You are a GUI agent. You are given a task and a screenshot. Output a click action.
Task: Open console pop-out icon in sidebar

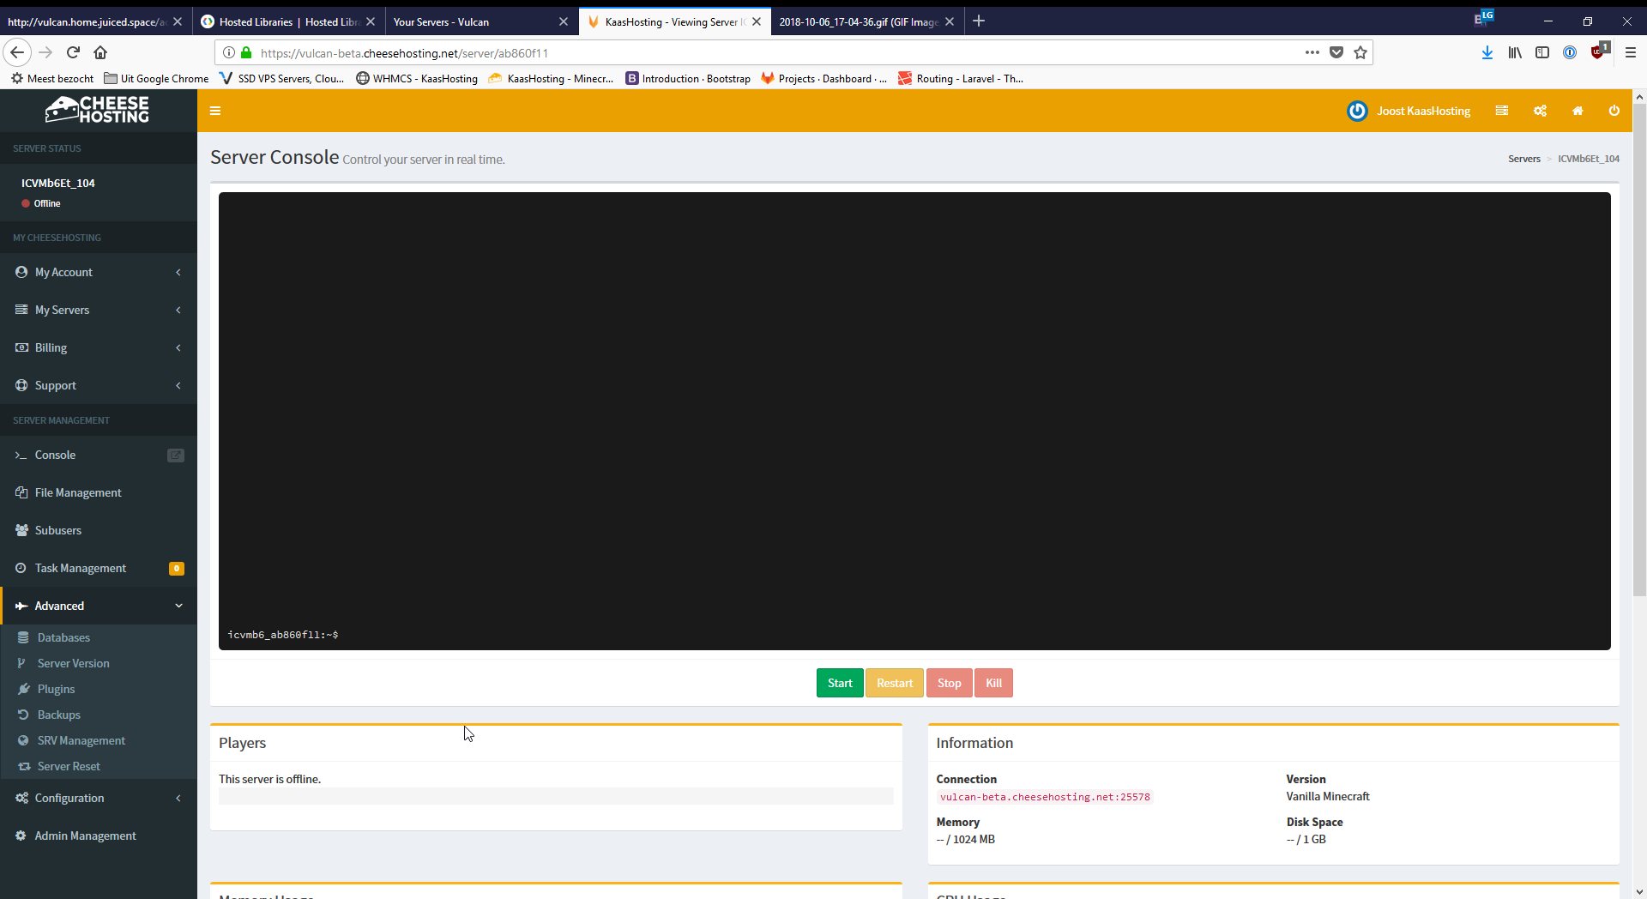pos(176,456)
